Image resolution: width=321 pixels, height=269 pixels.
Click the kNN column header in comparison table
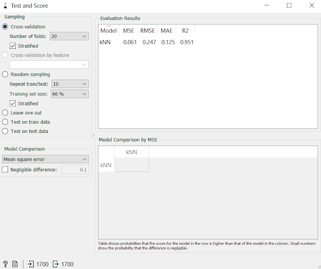131,152
